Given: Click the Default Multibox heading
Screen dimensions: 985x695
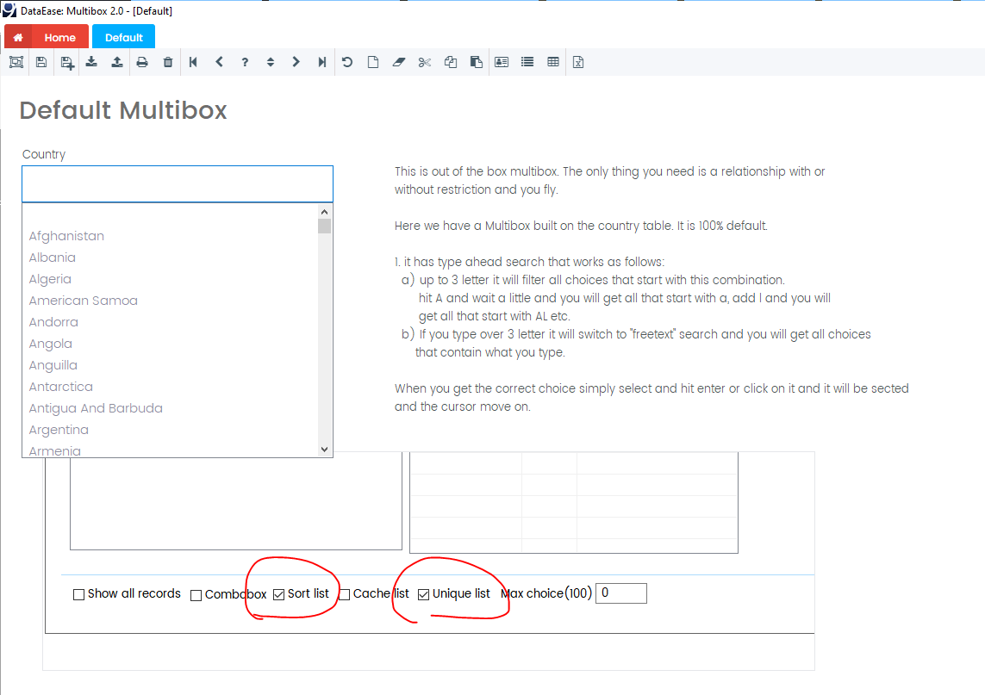Looking at the screenshot, I should [x=123, y=110].
